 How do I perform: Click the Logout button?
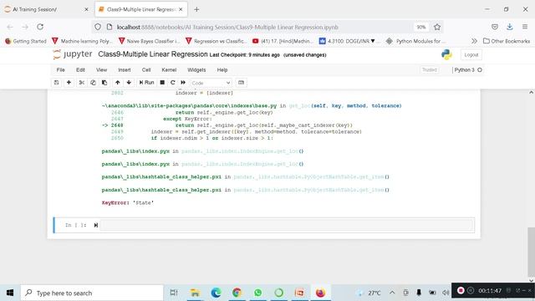pos(471,54)
